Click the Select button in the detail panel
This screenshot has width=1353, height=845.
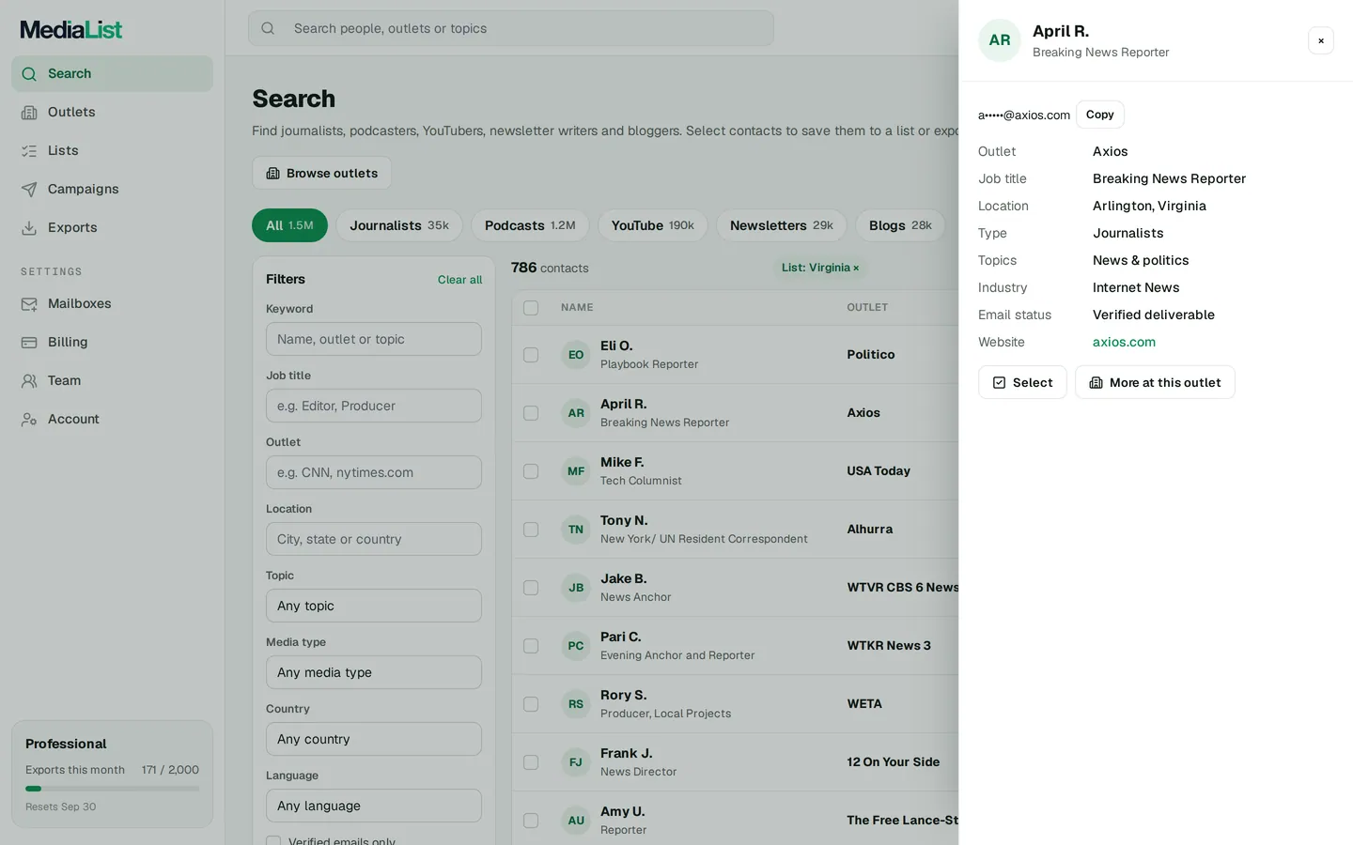[x=1022, y=382]
